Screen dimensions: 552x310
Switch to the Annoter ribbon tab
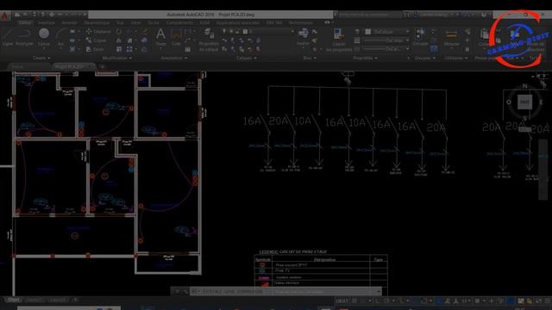pyautogui.click(x=69, y=23)
